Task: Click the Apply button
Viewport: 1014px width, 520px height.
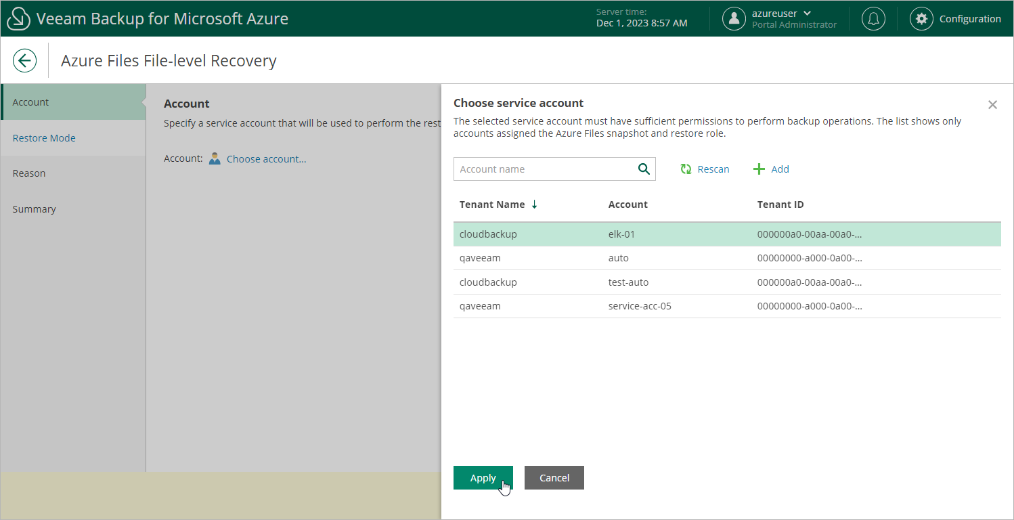Action: [x=483, y=477]
